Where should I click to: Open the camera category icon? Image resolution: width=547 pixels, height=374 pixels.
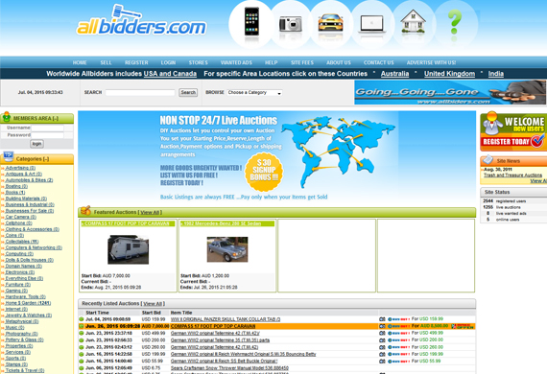tap(290, 24)
